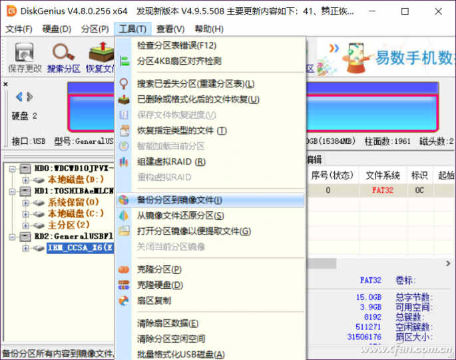Click the 打开分区镜像 folder icon
456x360 pixels.
point(124,231)
